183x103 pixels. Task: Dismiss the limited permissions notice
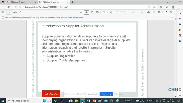click(x=172, y=17)
